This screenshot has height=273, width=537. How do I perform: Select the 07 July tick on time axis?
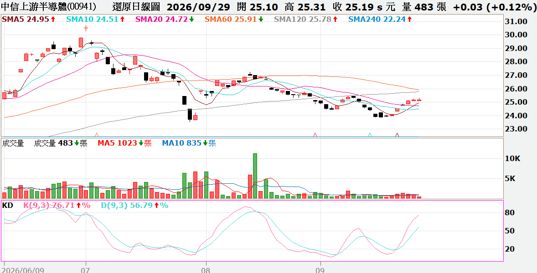[85, 270]
